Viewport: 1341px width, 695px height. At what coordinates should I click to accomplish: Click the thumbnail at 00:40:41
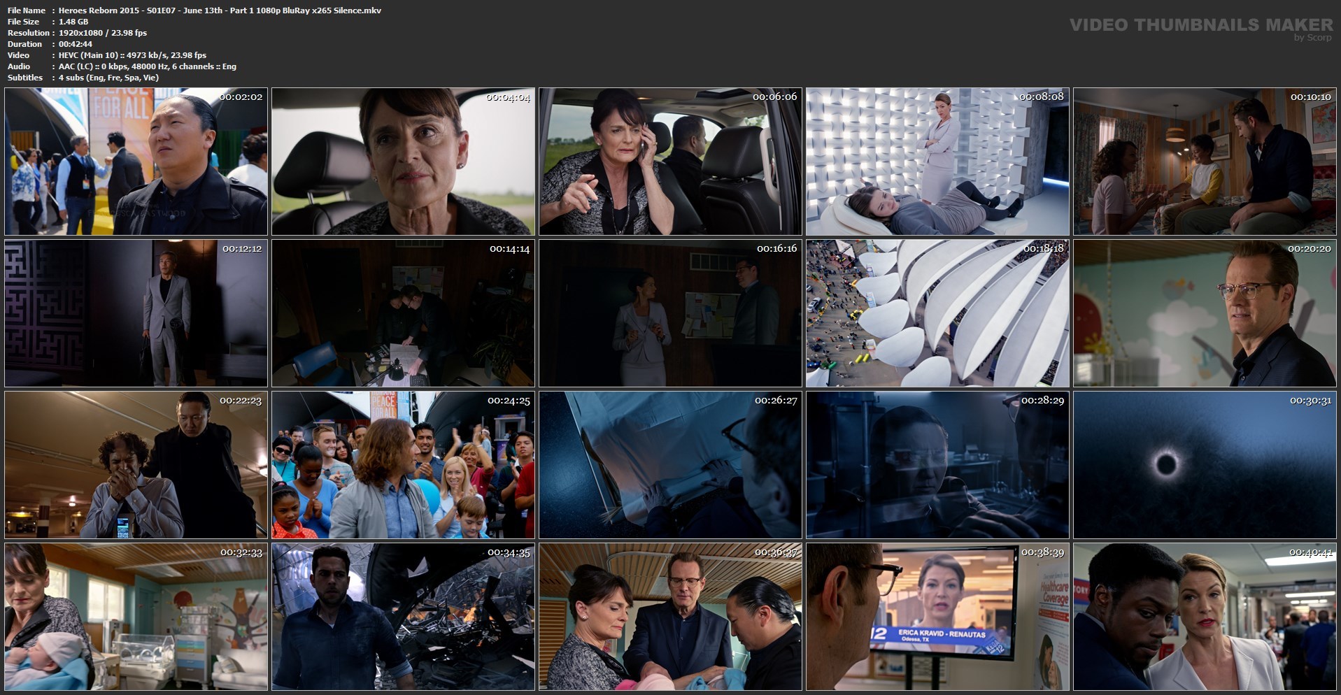pos(1205,617)
